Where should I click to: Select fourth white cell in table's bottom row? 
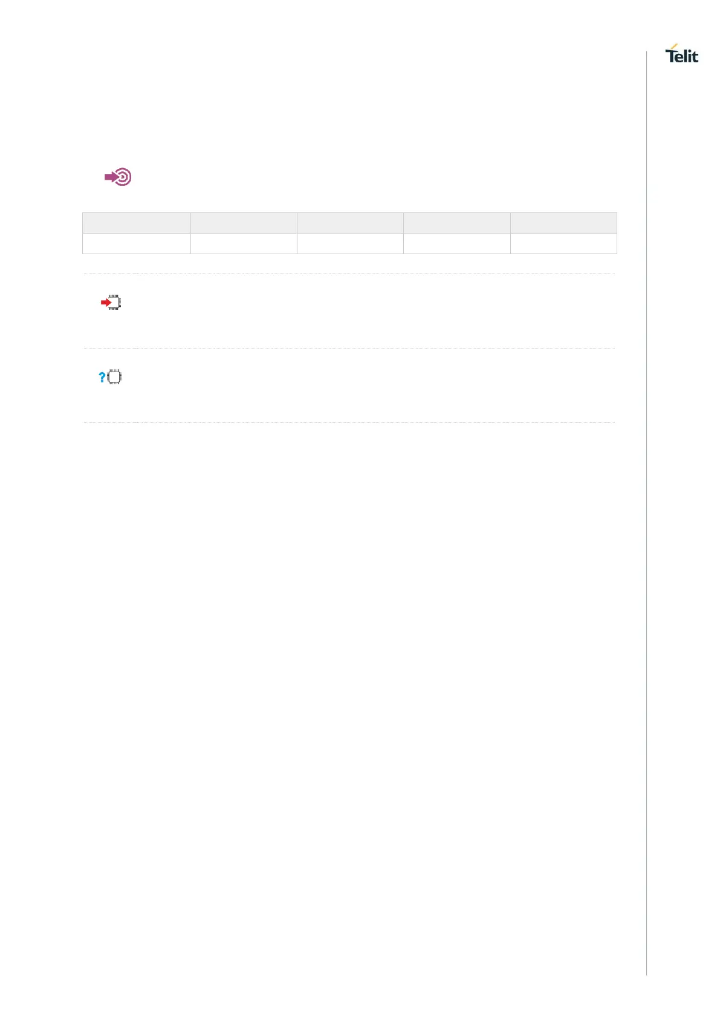coord(456,243)
